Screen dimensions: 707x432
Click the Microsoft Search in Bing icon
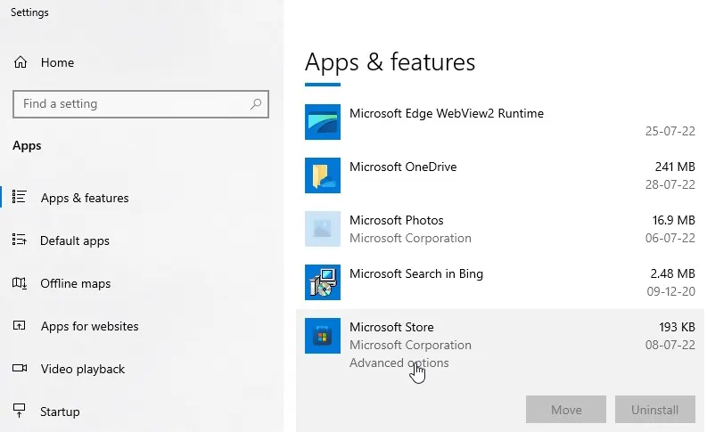[323, 282]
